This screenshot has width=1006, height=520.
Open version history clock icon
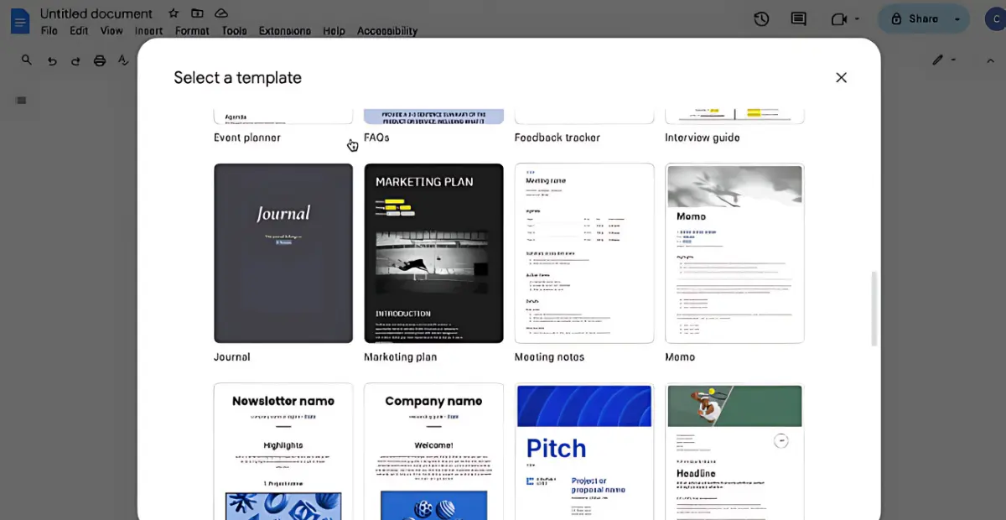click(x=761, y=18)
